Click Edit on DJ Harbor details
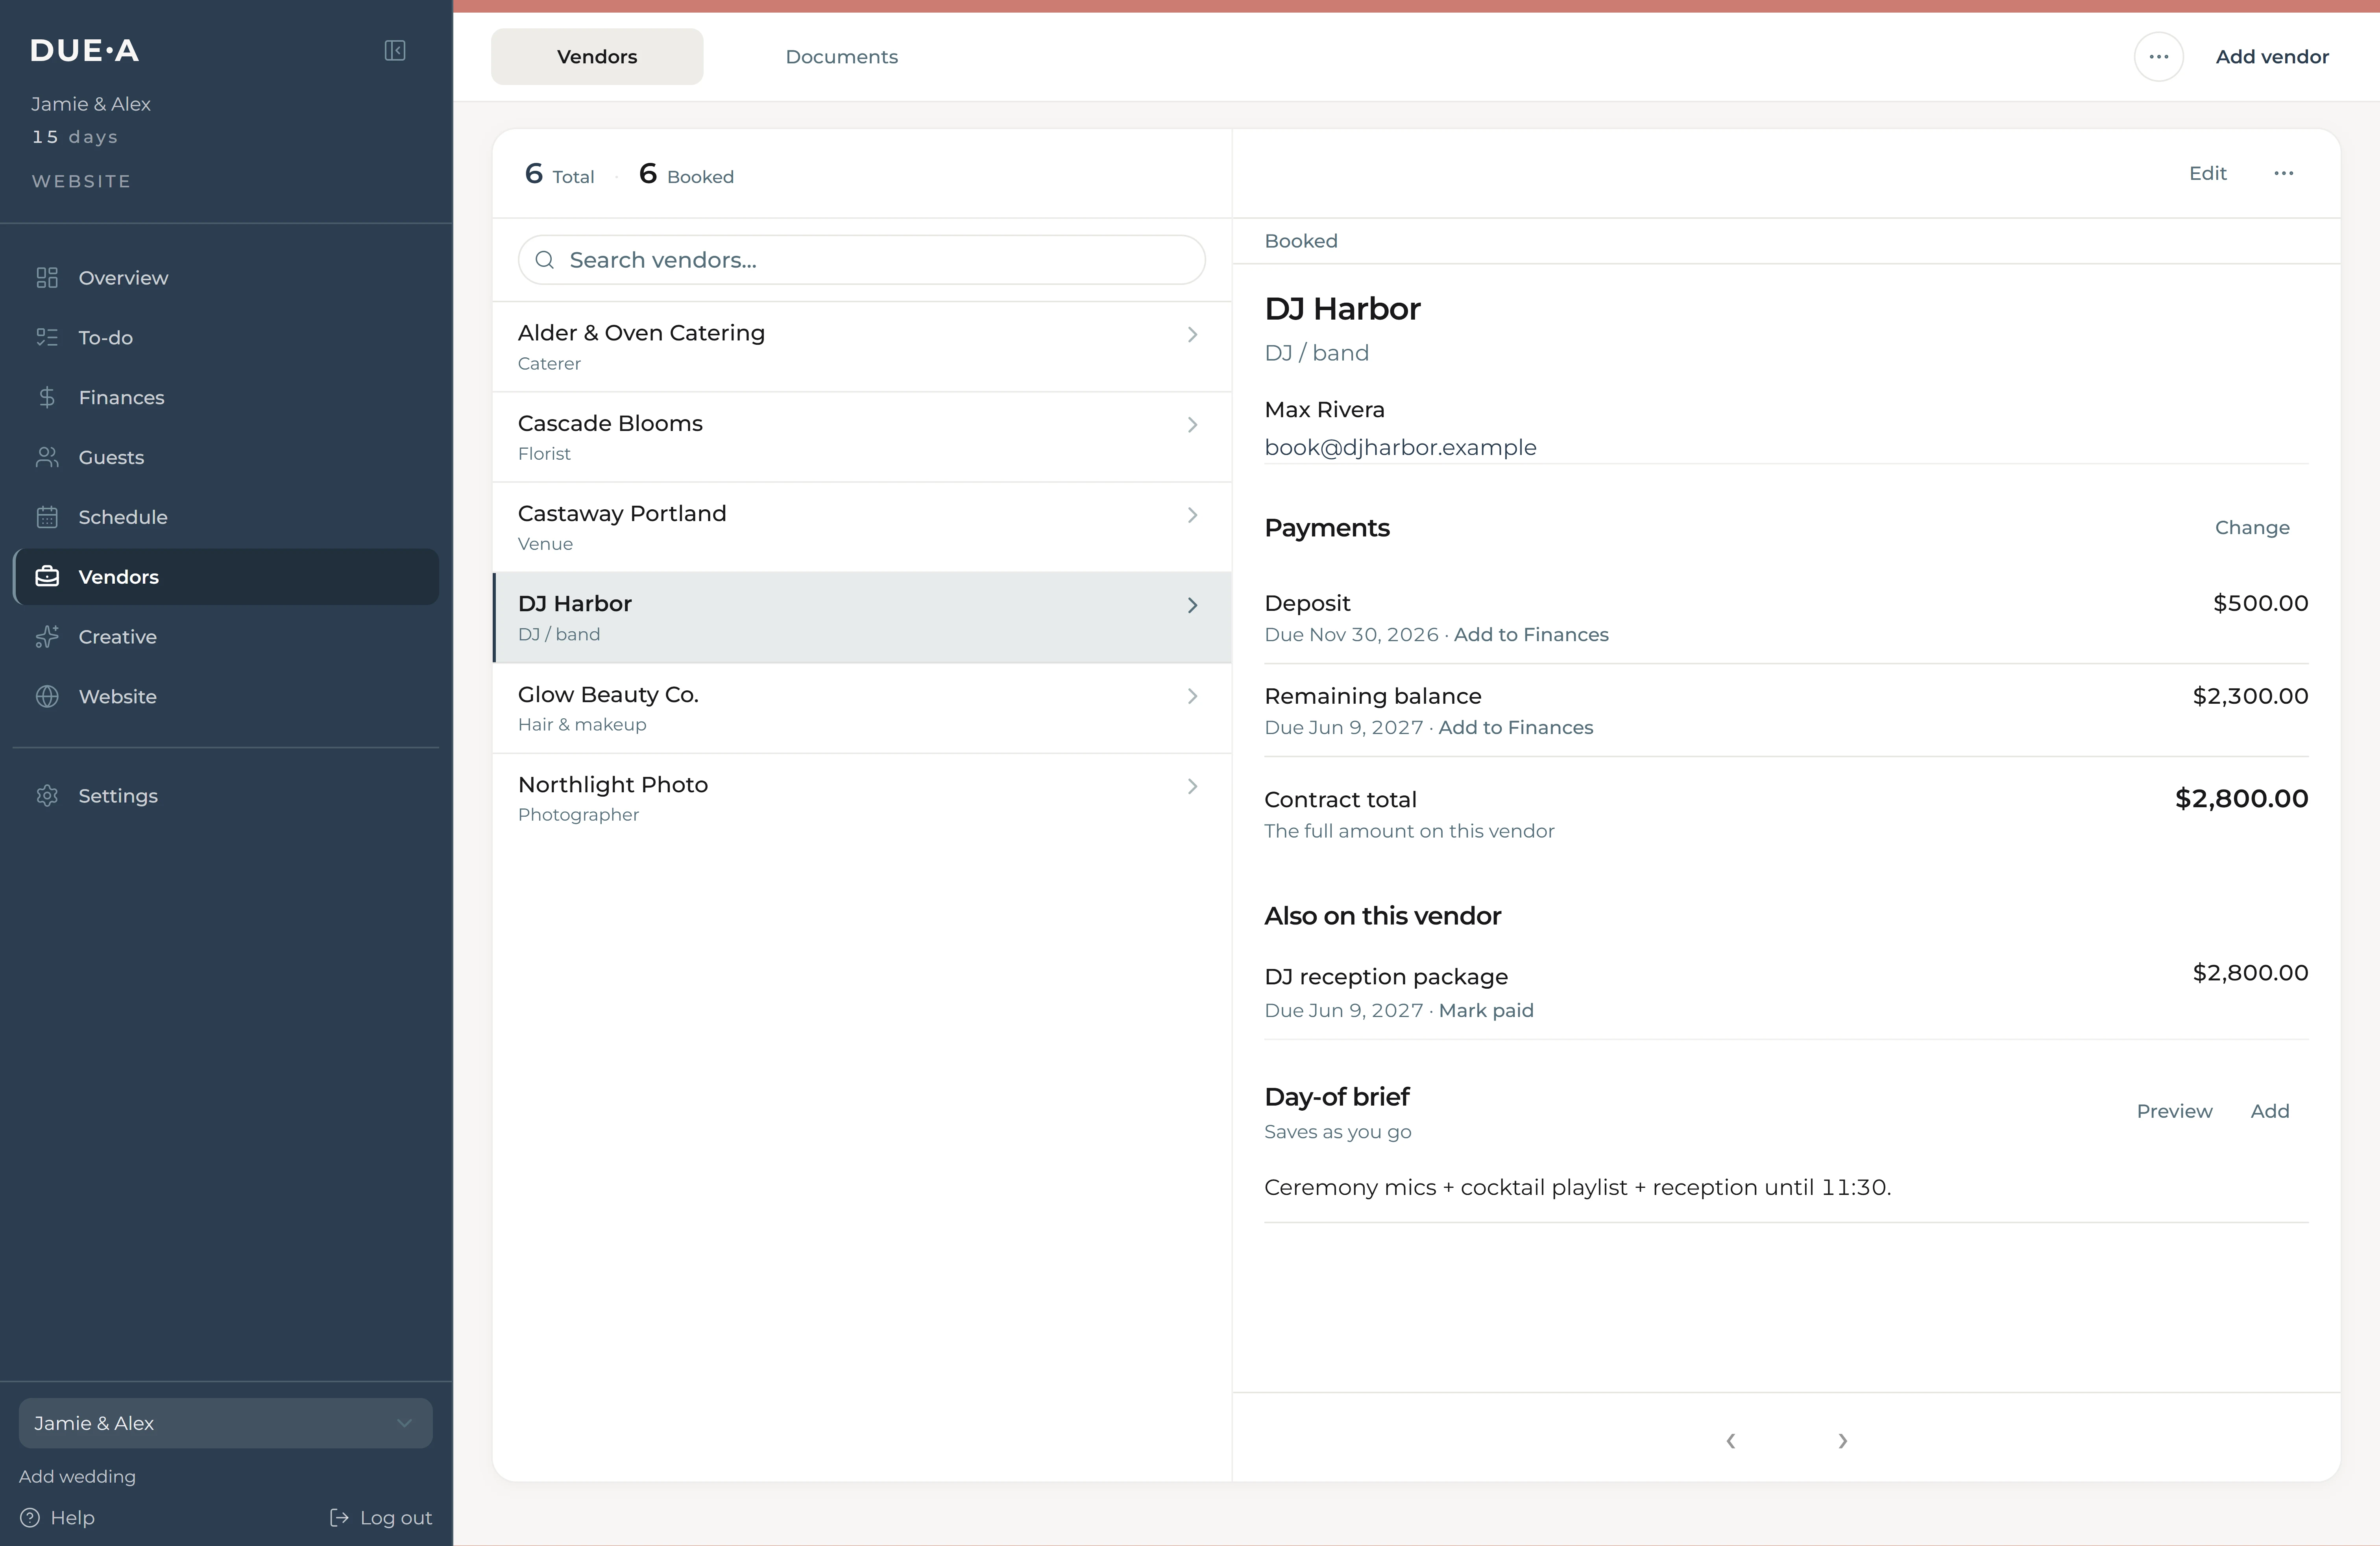The width and height of the screenshot is (2380, 1546). (2208, 173)
